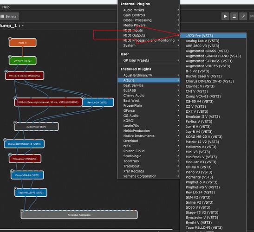Toggle the corner circle on Tape MELLO-FI block

point(16,188)
